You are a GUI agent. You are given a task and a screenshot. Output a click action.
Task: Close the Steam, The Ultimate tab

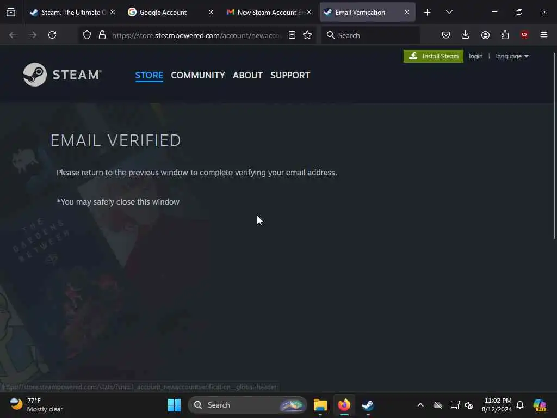tap(113, 12)
